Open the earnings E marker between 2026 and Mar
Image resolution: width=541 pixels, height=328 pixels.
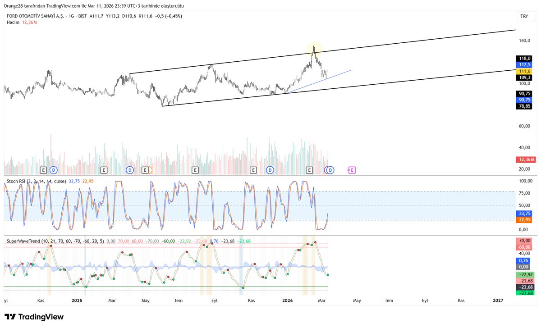pyautogui.click(x=309, y=170)
